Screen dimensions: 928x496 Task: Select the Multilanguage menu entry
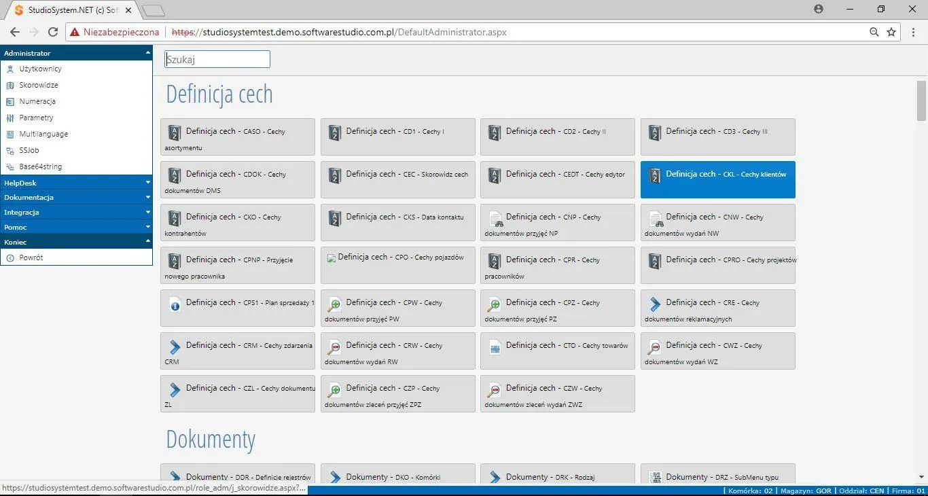tap(76, 134)
